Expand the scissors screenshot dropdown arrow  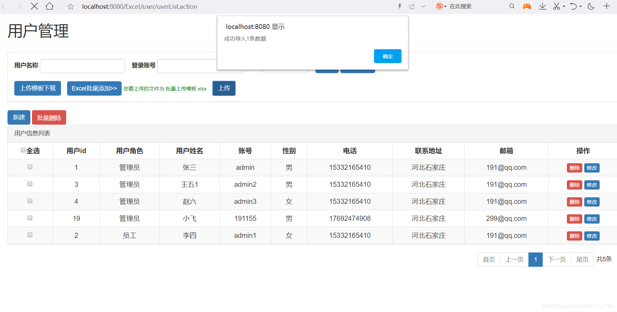[564, 6]
